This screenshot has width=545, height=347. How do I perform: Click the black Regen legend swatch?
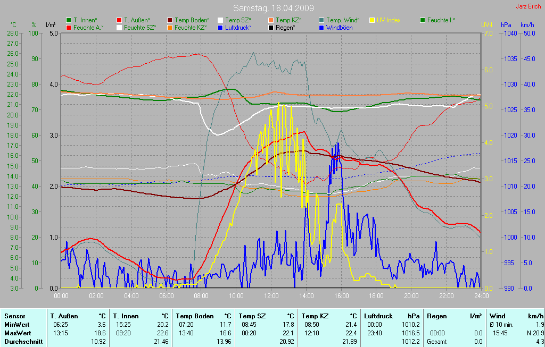click(x=271, y=27)
